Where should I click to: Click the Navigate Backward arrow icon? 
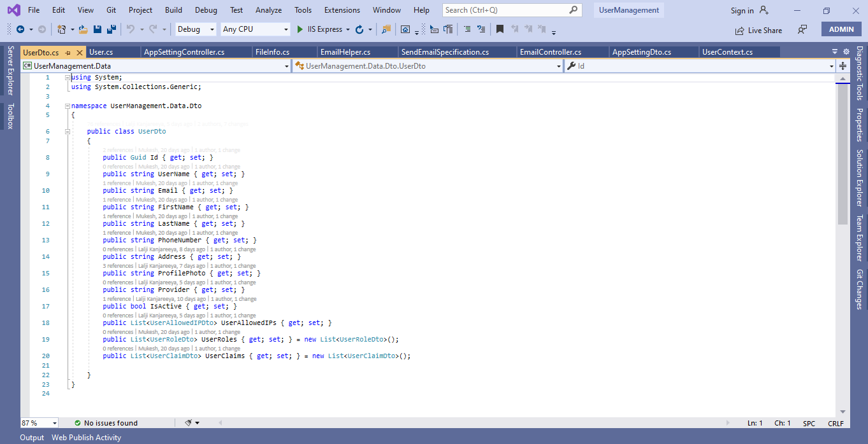(x=20, y=29)
